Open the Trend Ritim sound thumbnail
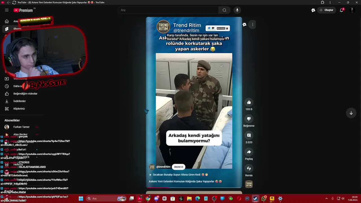Image resolution: width=361 pixels, height=203 pixels. point(249,184)
